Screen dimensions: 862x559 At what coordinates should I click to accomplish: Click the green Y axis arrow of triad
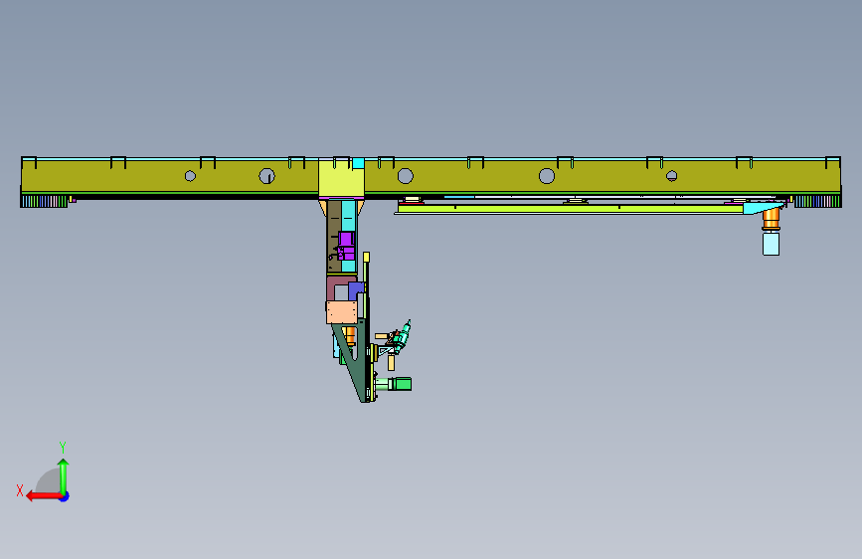(64, 475)
